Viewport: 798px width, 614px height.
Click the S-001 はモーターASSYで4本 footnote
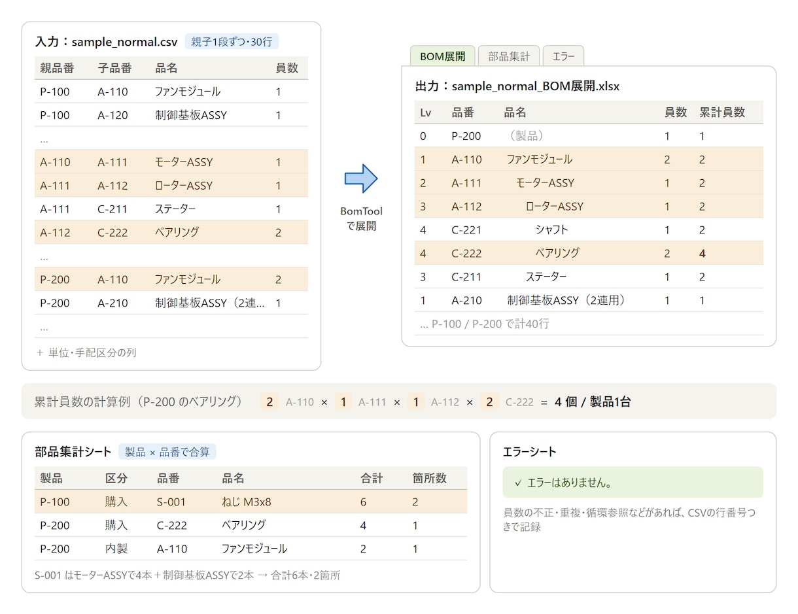(187, 575)
